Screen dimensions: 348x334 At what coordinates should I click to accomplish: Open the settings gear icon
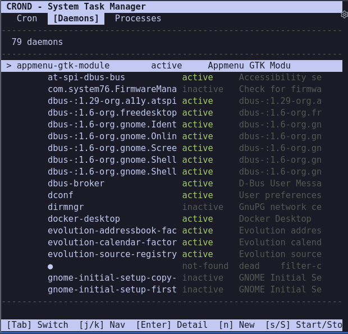point(345,15)
